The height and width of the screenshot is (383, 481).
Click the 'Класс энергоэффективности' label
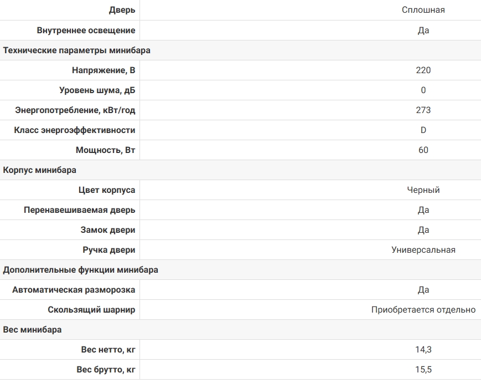coord(75,130)
